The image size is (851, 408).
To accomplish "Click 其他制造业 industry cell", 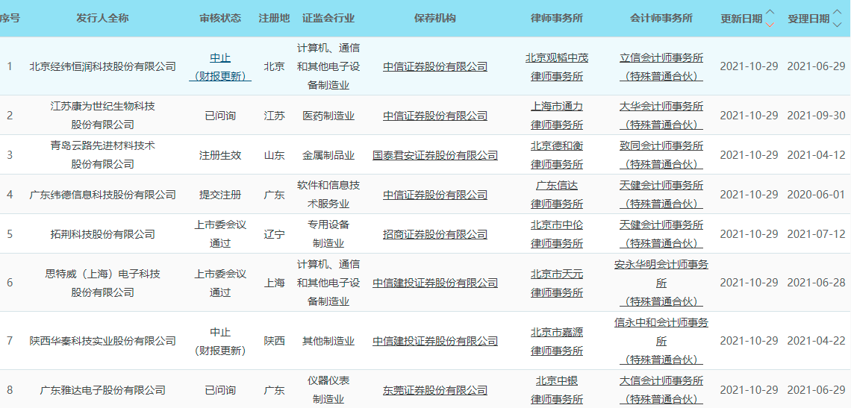I will coord(328,342).
